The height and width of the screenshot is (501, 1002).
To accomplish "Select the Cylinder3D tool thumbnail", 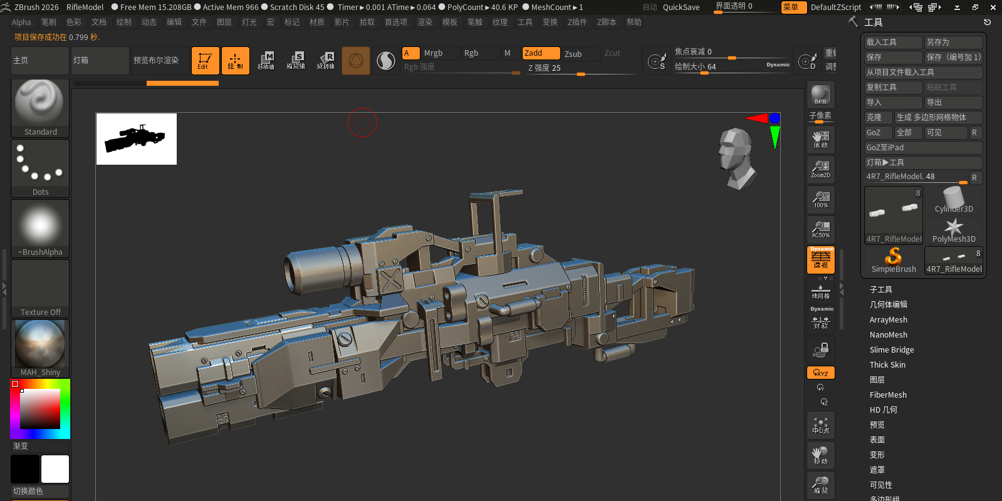I will click(x=953, y=201).
